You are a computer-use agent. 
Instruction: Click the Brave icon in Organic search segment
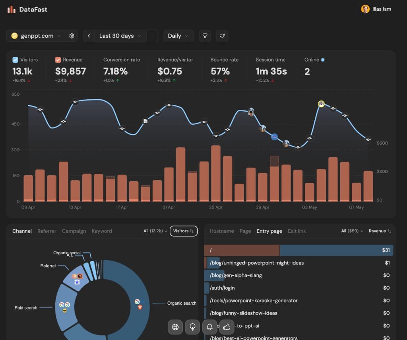140,307
